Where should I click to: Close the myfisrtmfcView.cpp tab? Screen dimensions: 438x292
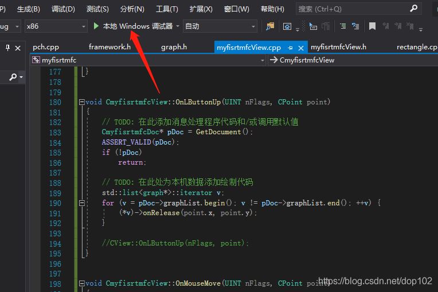coord(301,48)
